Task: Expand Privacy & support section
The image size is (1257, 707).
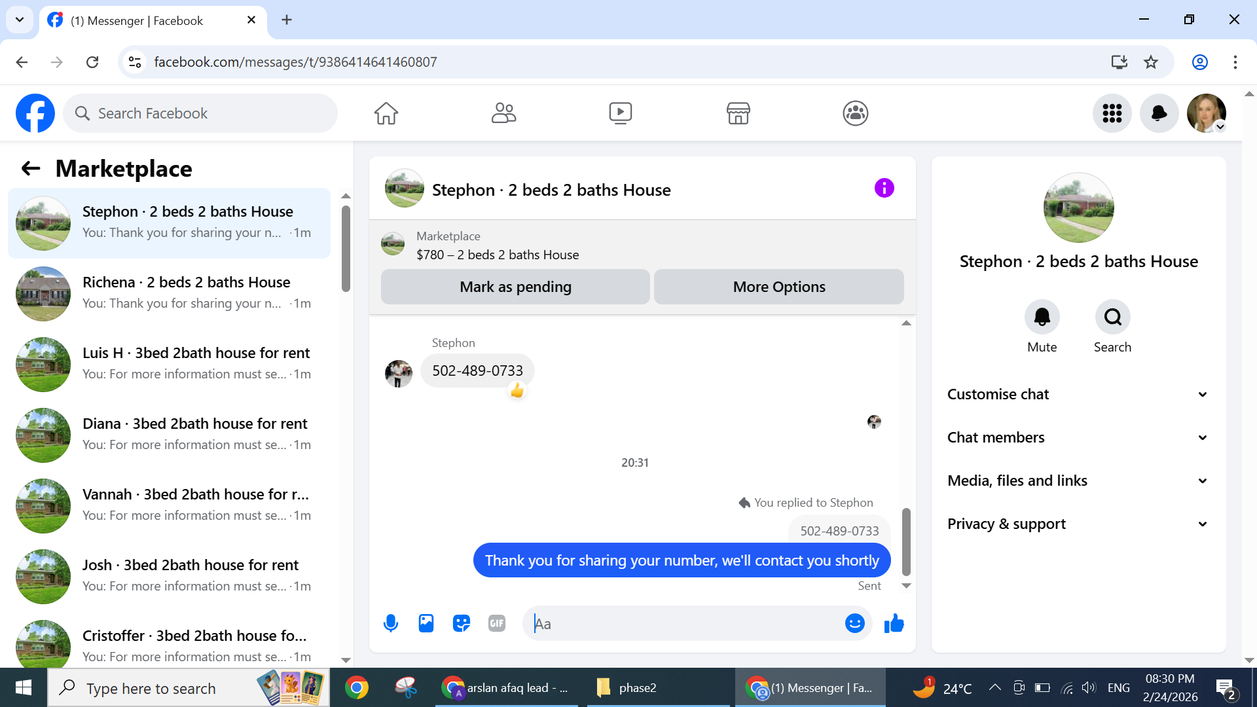Action: (x=1078, y=524)
